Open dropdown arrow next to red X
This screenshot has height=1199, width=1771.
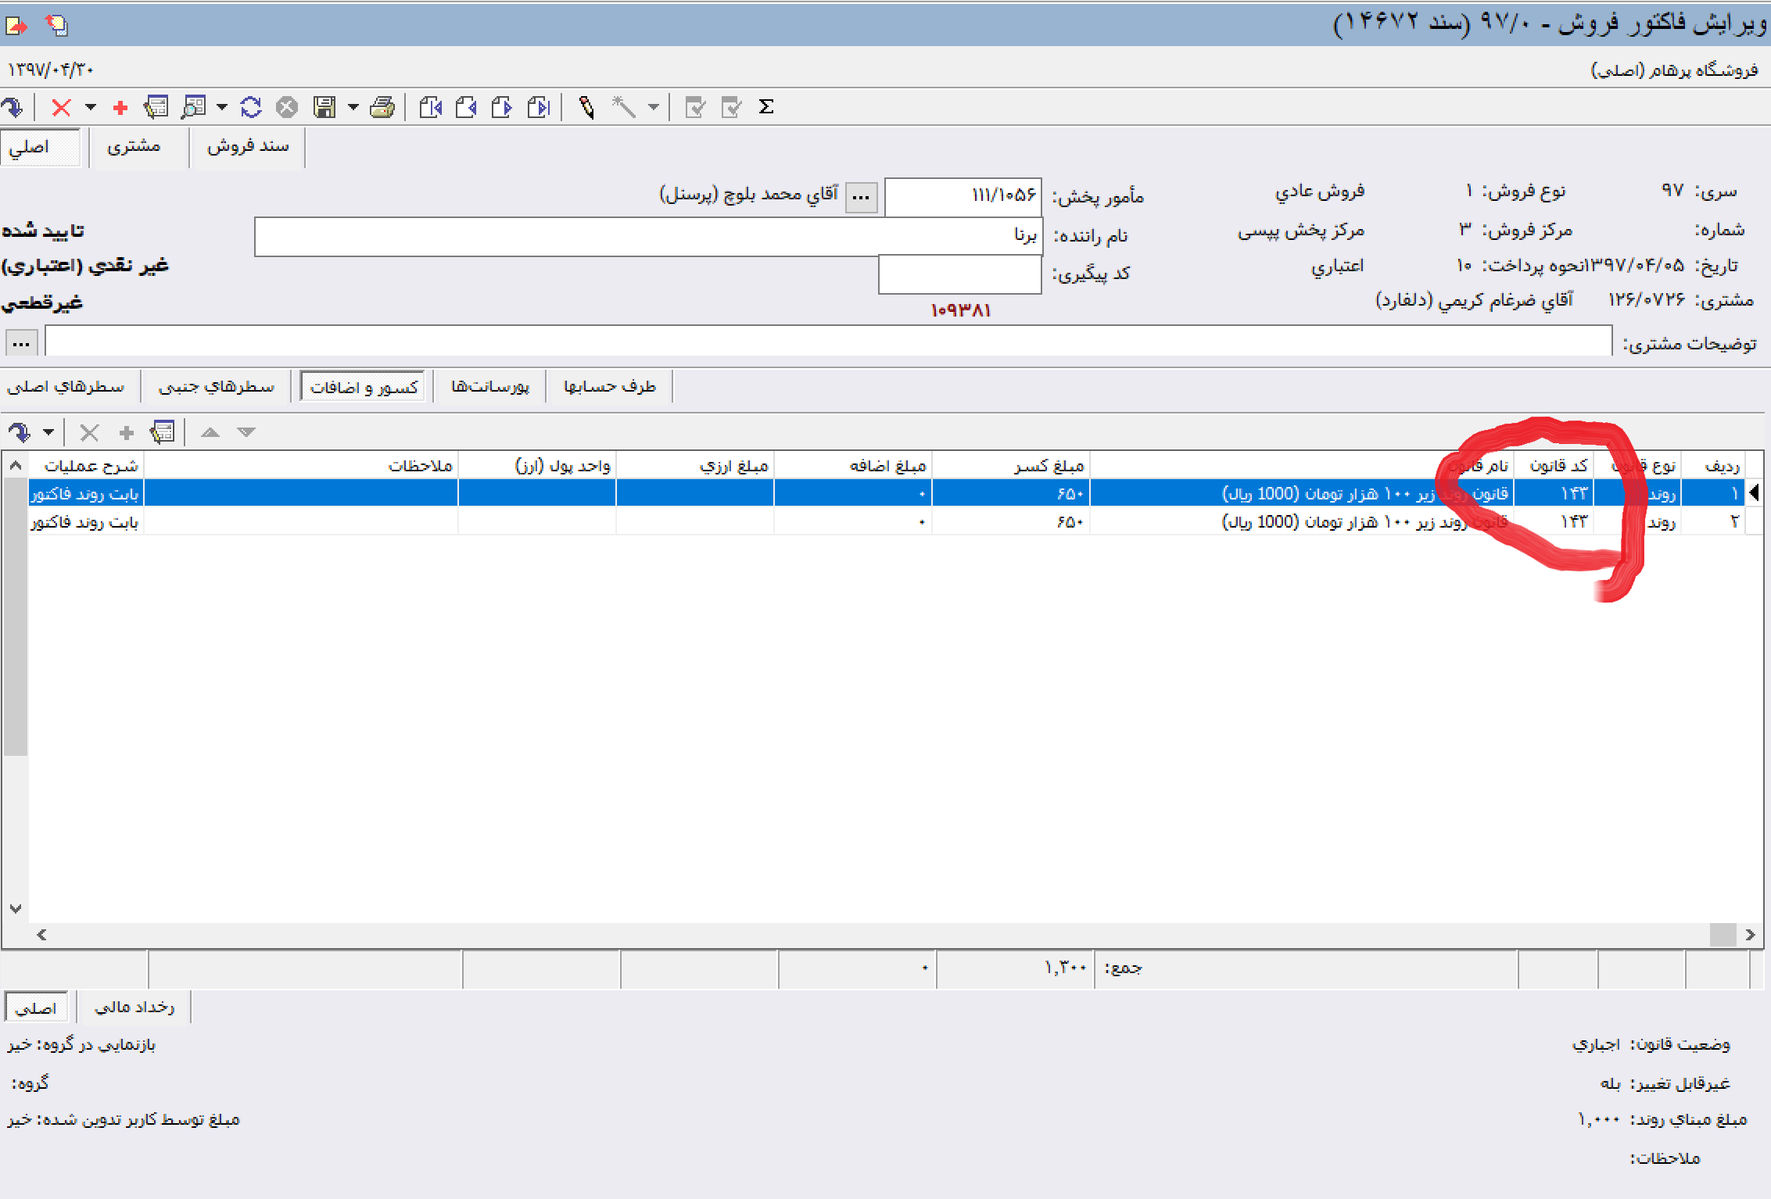pos(91,107)
